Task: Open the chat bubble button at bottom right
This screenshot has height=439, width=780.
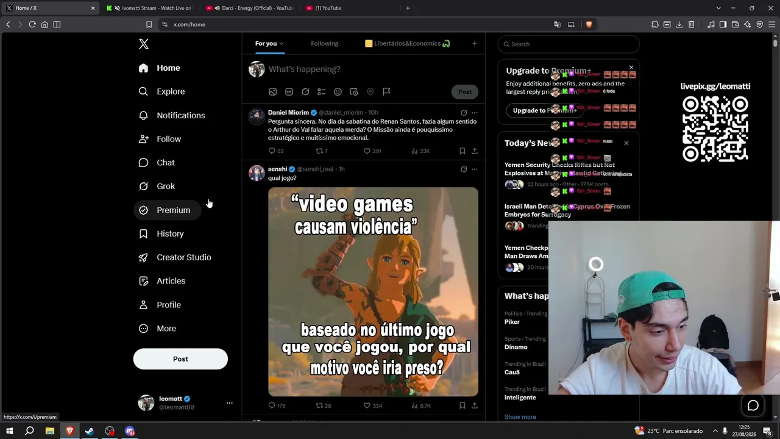Action: [753, 405]
